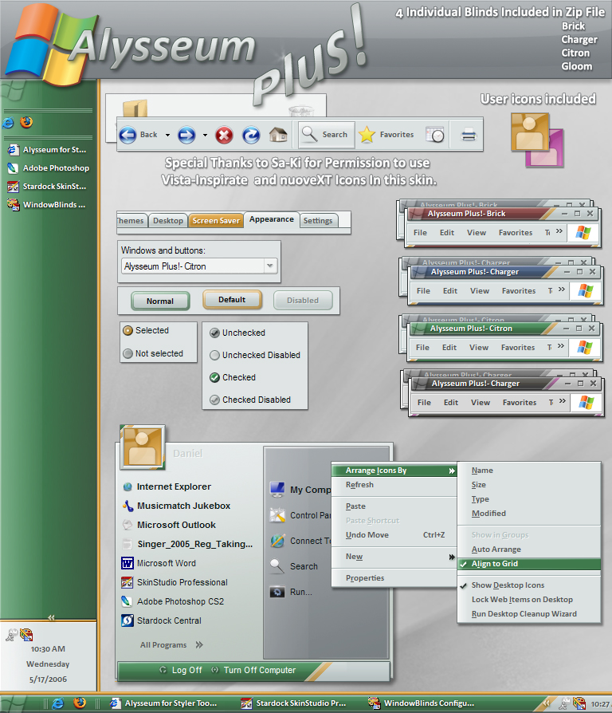The width and height of the screenshot is (612, 713).
Task: Select the Desktop tab
Action: [167, 221]
